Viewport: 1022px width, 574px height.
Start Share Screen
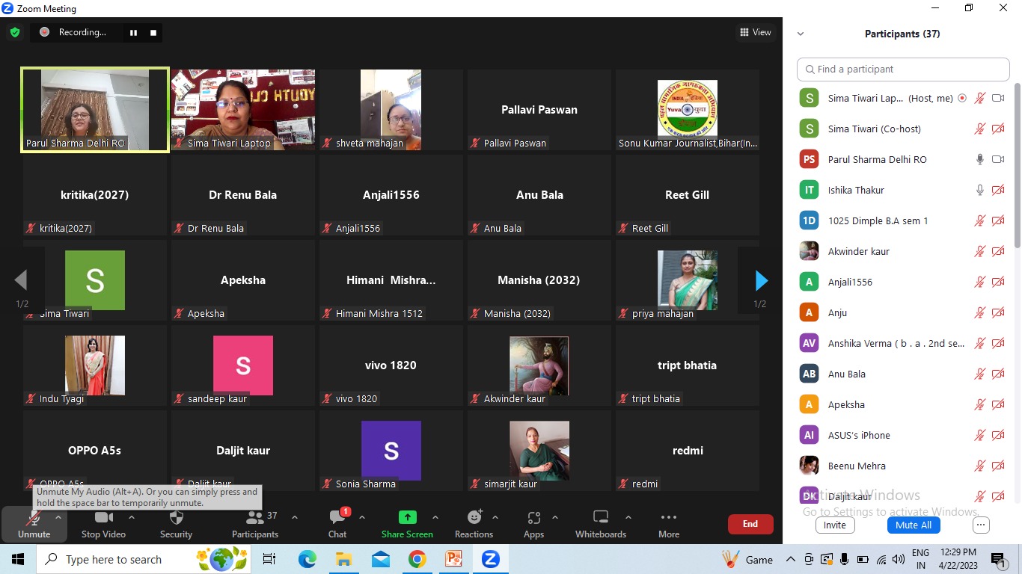click(x=407, y=524)
